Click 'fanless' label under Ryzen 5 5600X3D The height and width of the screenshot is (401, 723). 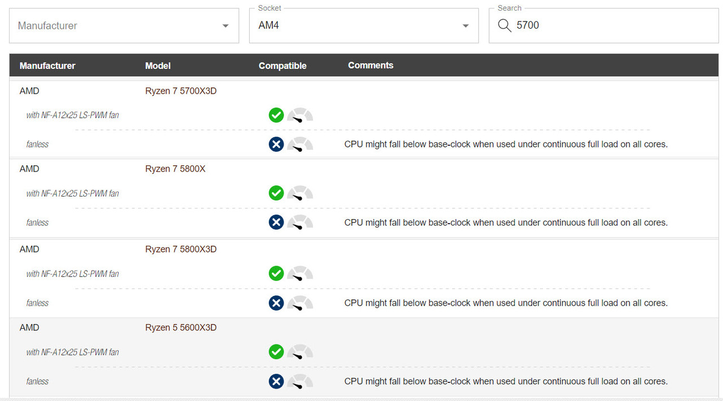click(37, 381)
